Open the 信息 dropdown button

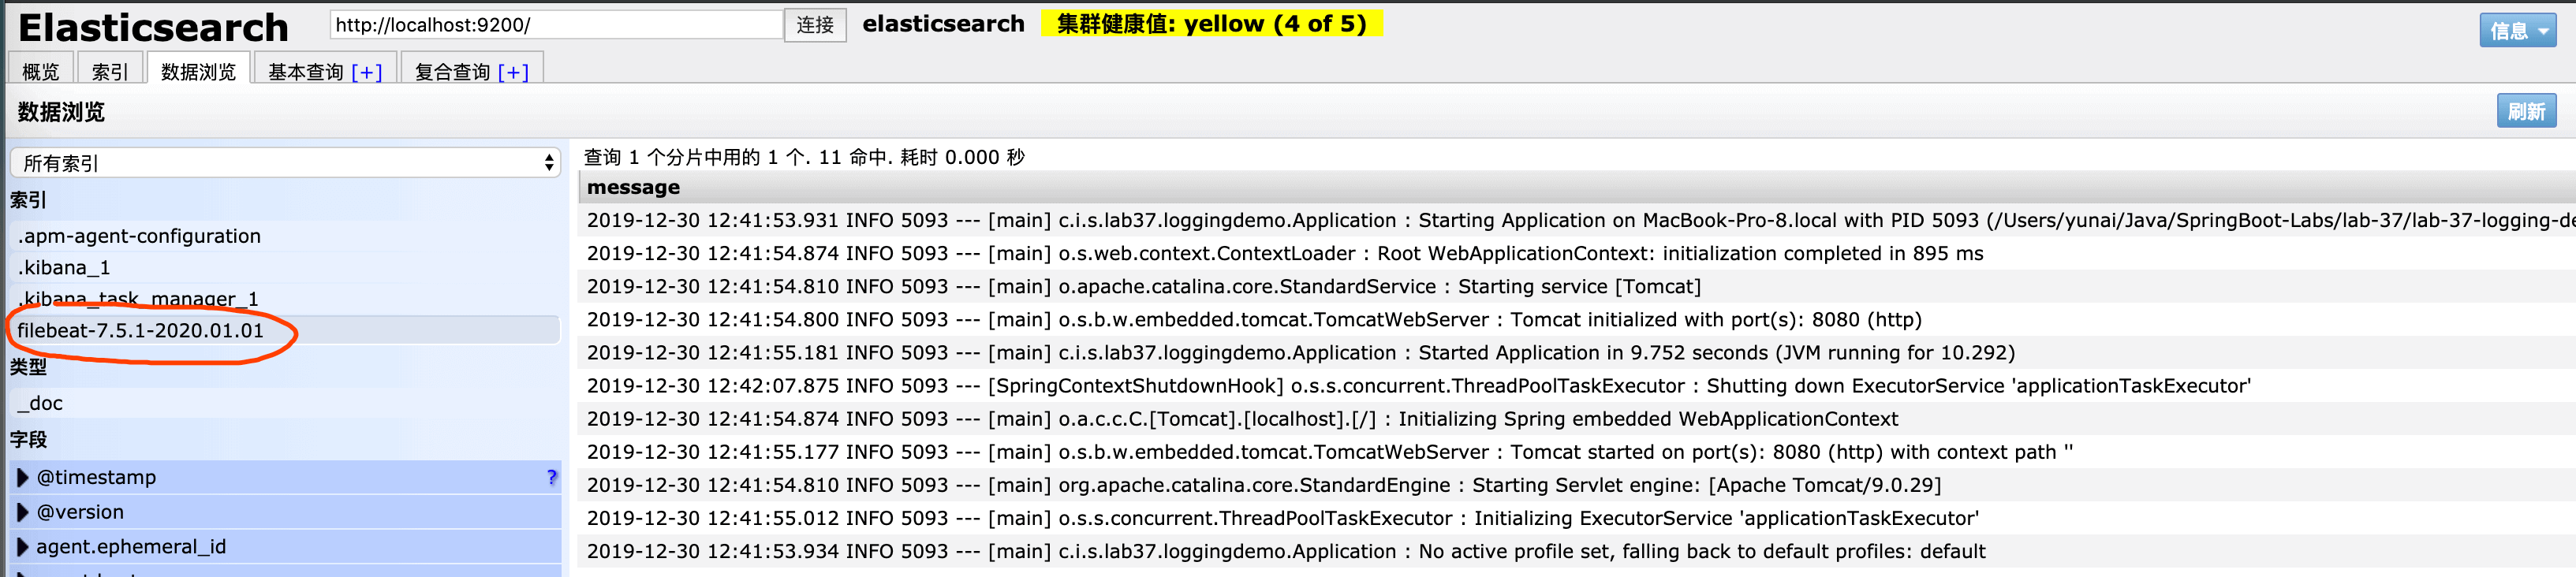pos(2517,30)
